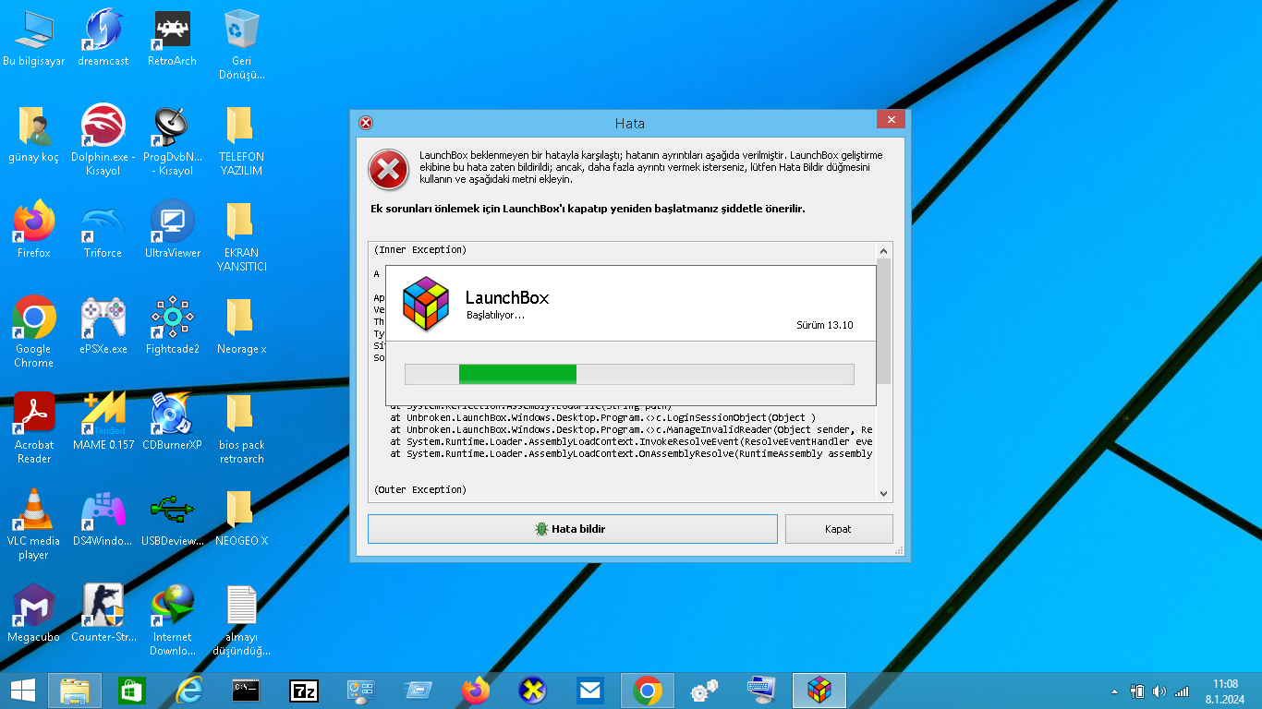Open the Neorage x folder

pos(241,325)
